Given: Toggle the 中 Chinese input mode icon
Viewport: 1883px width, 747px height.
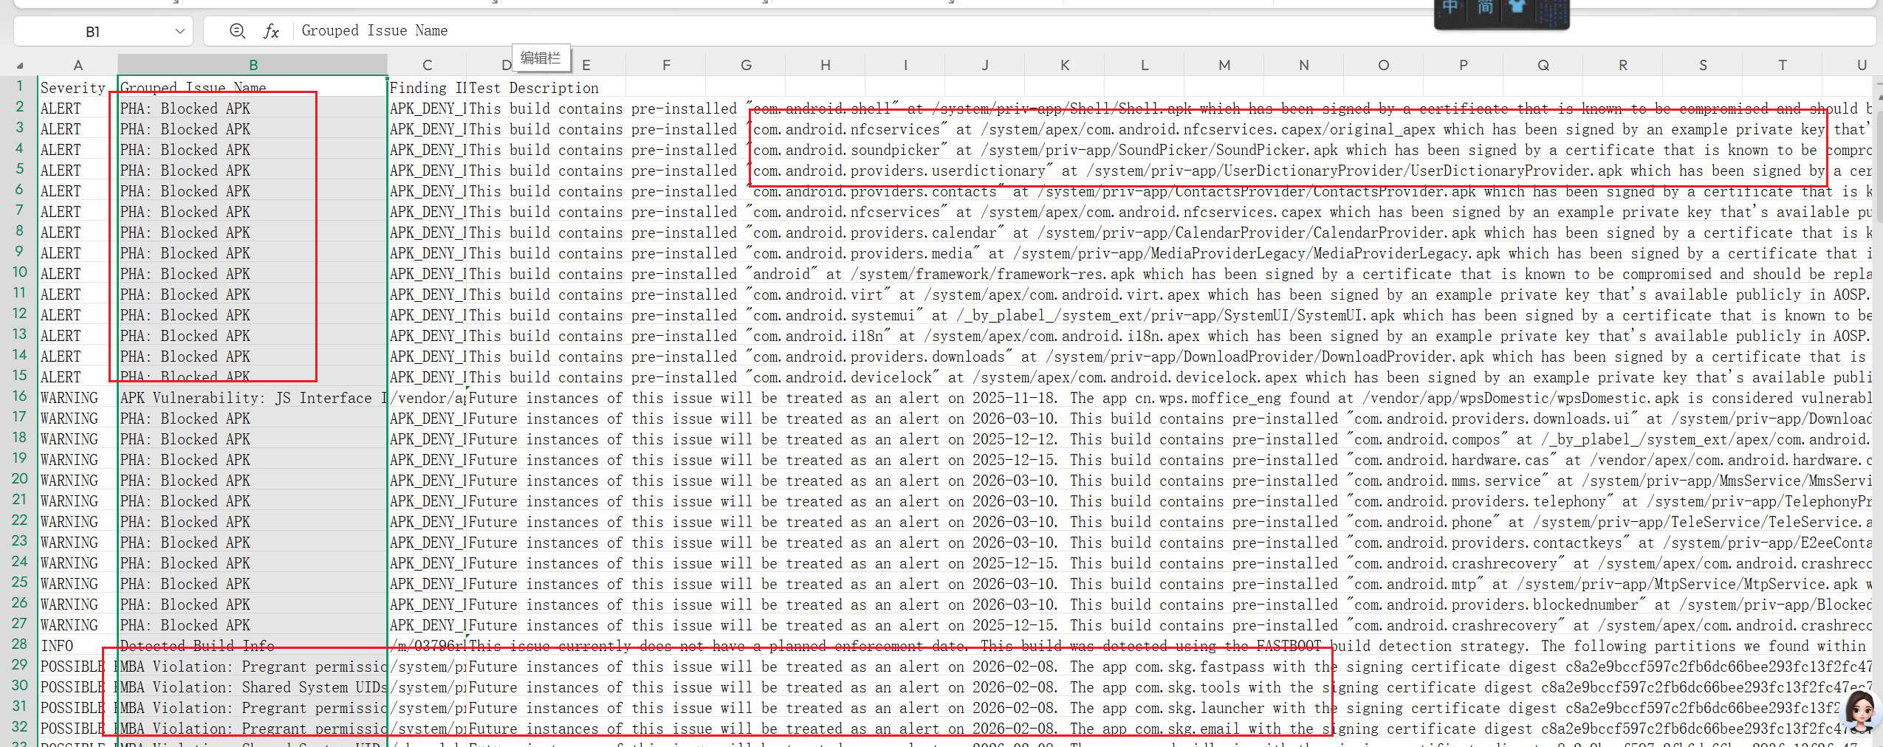Looking at the screenshot, I should tap(1450, 7).
